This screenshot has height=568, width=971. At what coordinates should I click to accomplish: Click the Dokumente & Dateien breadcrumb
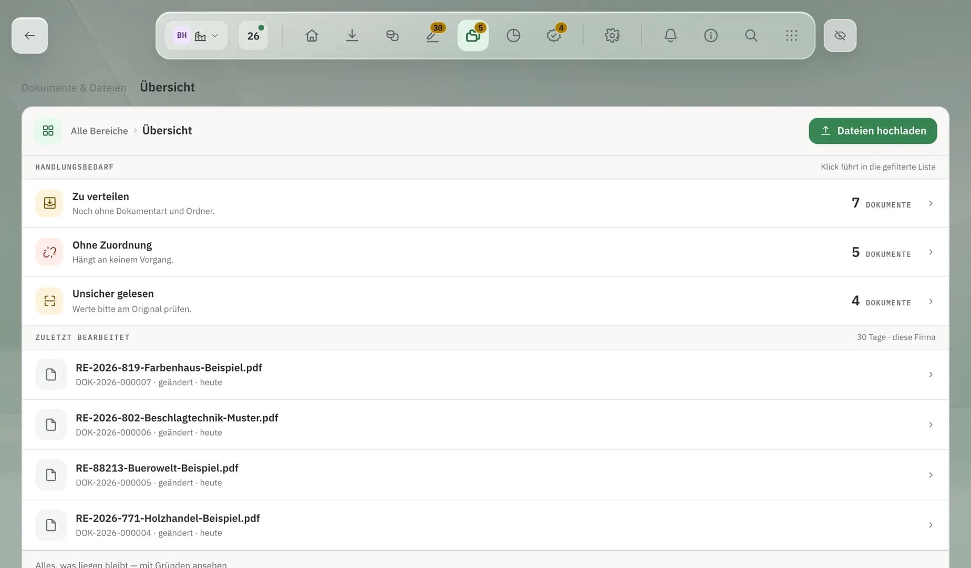click(74, 88)
